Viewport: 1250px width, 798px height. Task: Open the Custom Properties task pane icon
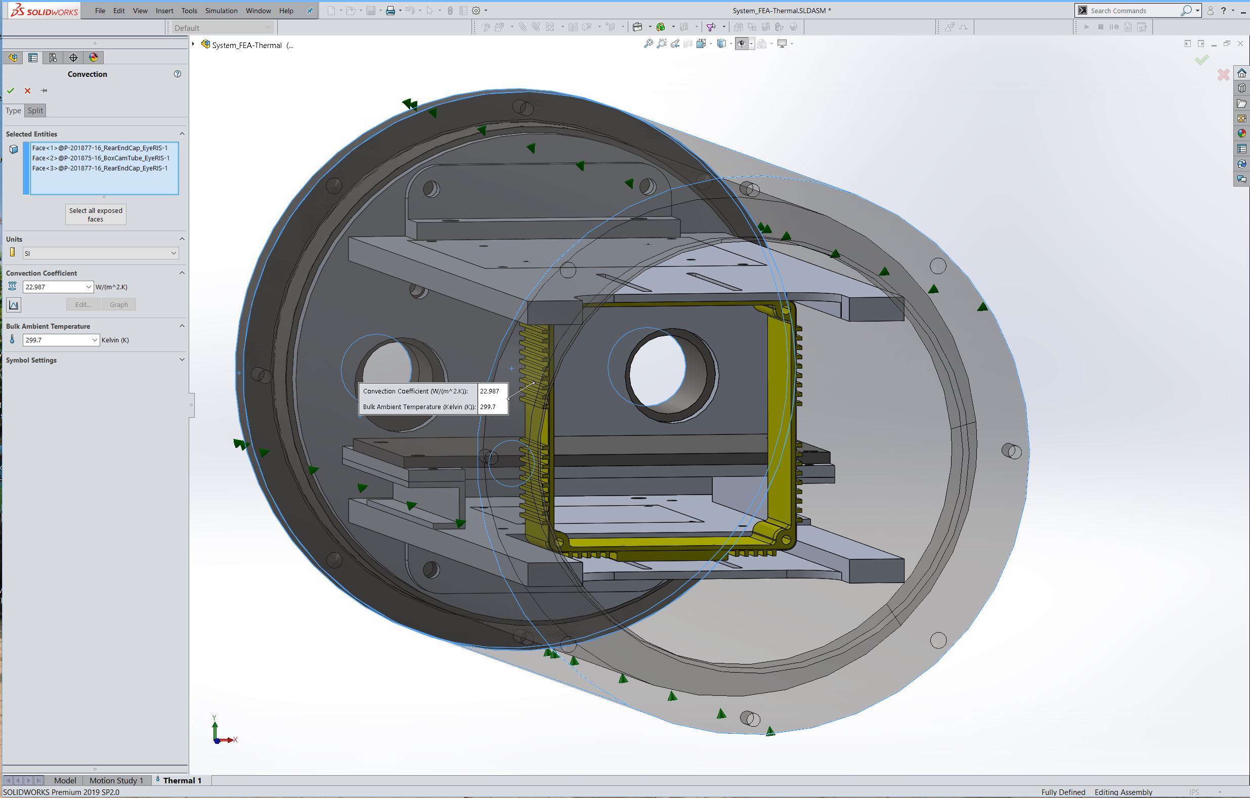pos(1242,149)
